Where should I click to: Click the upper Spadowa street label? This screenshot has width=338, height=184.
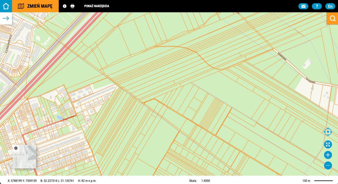pos(282,56)
